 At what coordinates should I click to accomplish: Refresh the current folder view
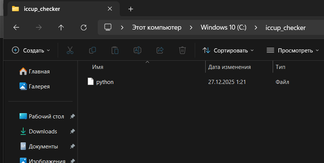tap(84, 27)
